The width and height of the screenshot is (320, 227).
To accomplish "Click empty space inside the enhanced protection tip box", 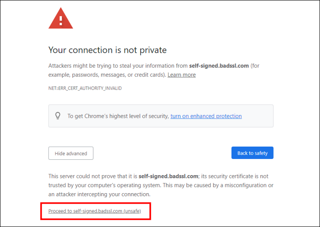I will 258,121.
